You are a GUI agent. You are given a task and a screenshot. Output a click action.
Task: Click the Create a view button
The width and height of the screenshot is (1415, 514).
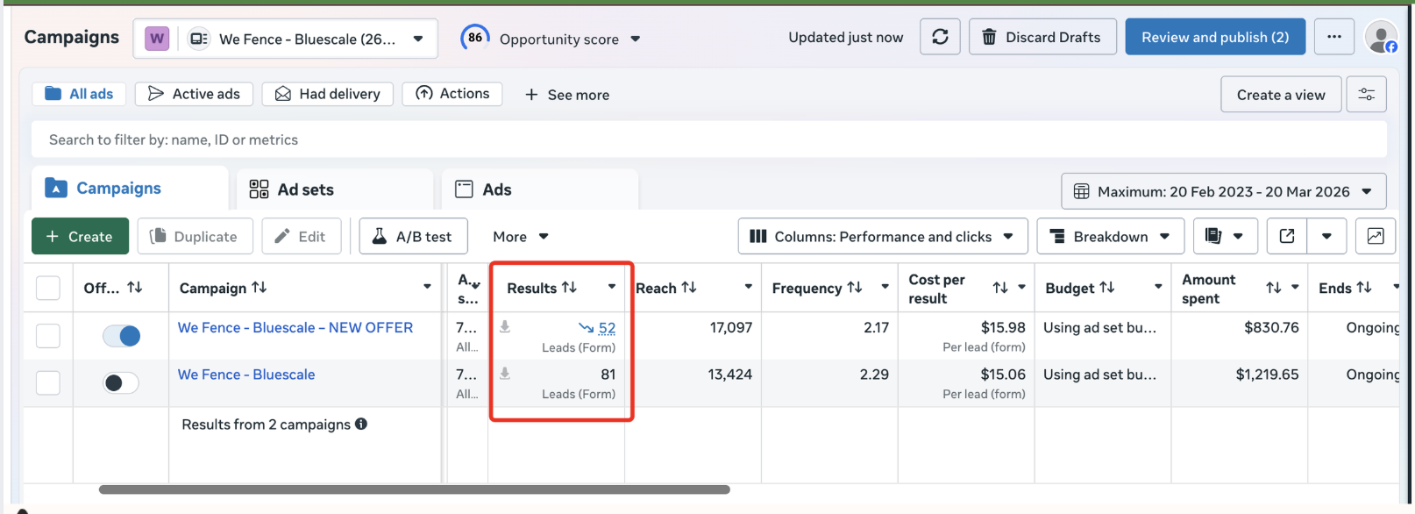[x=1281, y=95]
